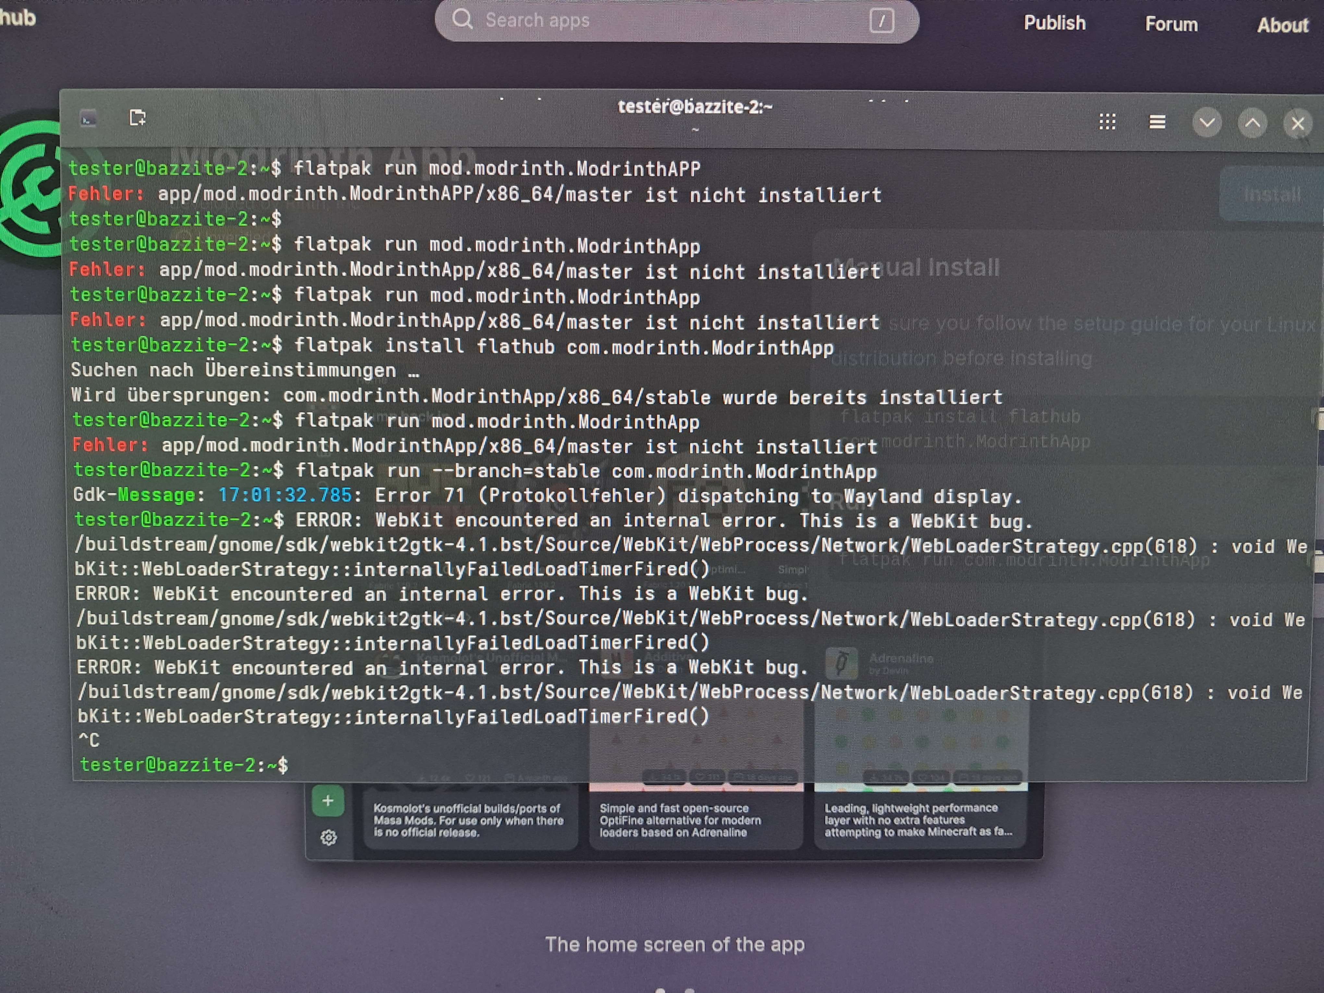This screenshot has width=1324, height=993.
Task: Select the first carousel dot indicator
Action: click(x=660, y=991)
